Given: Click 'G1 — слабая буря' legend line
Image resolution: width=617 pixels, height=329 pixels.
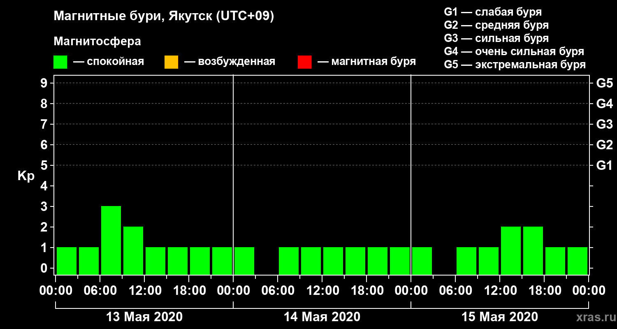Looking at the screenshot, I should tap(493, 12).
